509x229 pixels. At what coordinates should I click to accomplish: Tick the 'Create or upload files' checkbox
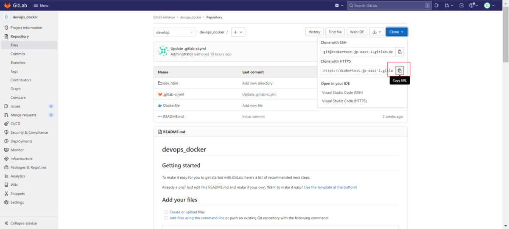[166, 212]
